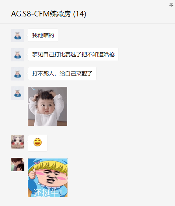Click avatar next to 梦见自己打比赛 message
175x206 pixels.
click(18, 55)
